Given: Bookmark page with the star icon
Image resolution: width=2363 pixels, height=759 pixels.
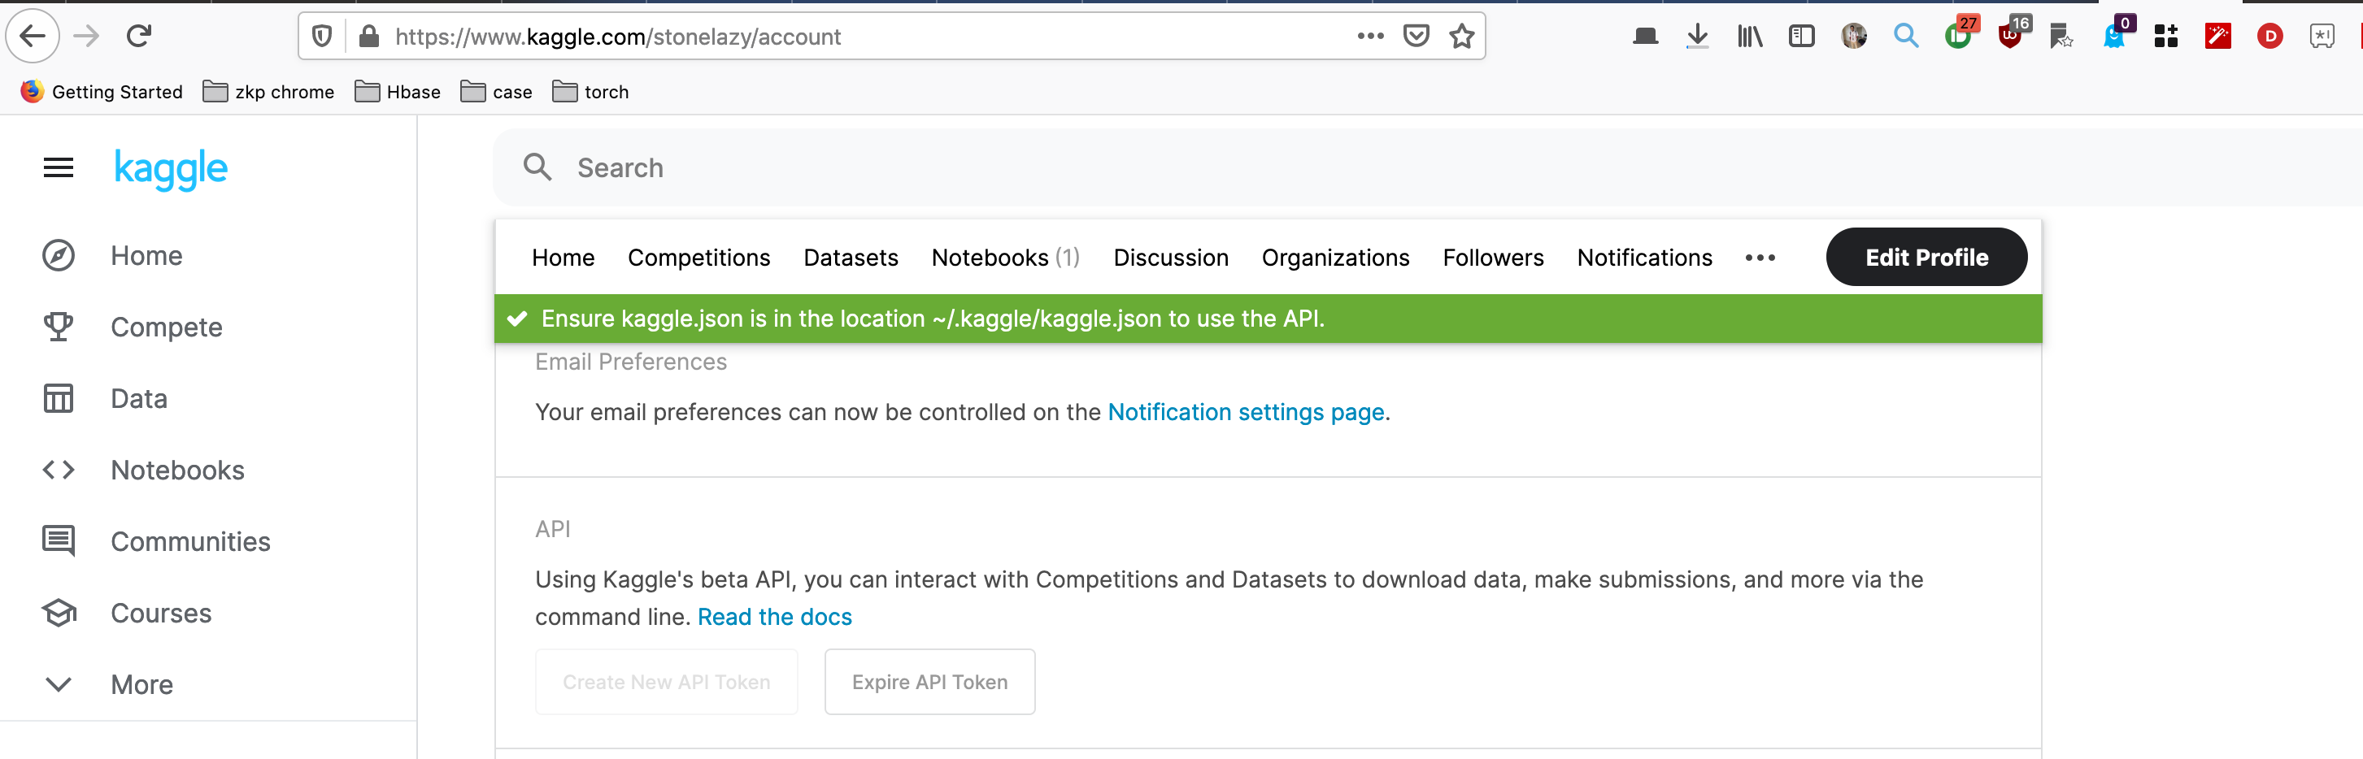Looking at the screenshot, I should tap(1461, 37).
